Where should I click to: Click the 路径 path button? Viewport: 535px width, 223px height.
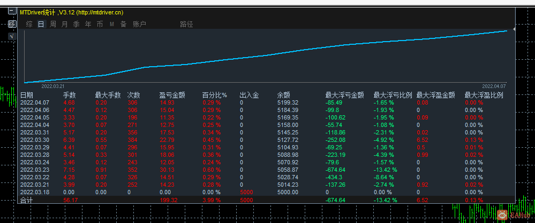coord(187,24)
